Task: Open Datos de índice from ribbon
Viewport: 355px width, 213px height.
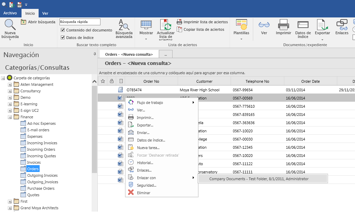Action: (303, 29)
